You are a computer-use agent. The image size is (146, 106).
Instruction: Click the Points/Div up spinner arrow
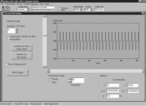tap(69, 79)
